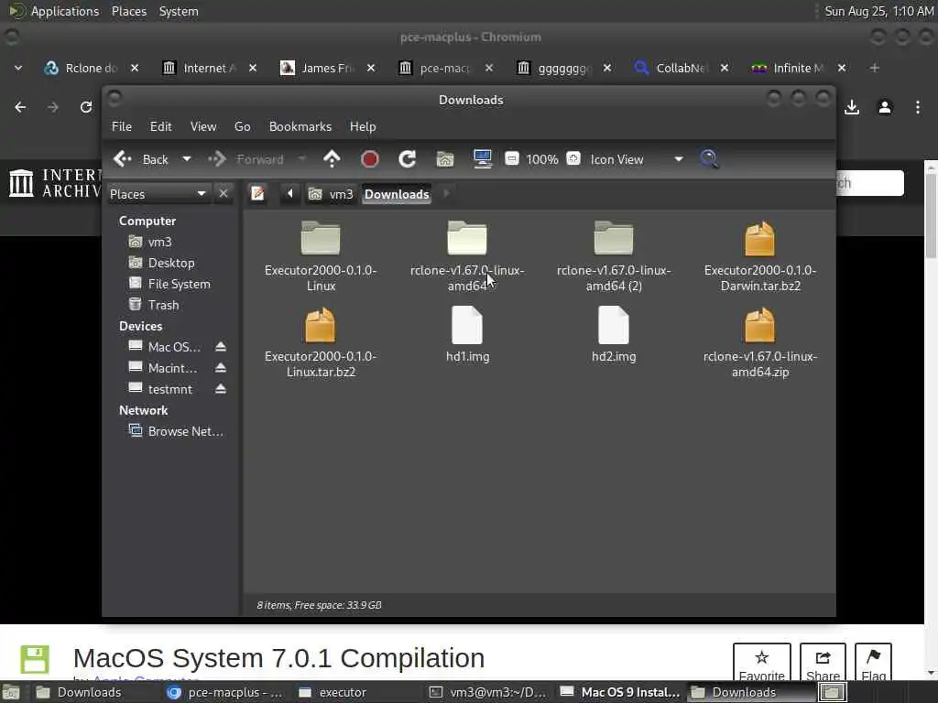This screenshot has height=703, width=938.
Task: Reload the Chromium page
Action: [x=86, y=108]
